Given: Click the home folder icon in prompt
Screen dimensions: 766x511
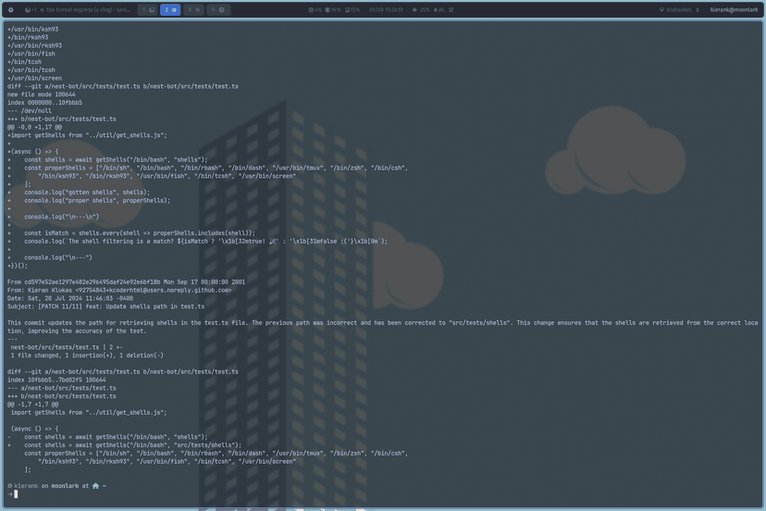Looking at the screenshot, I should pyautogui.click(x=95, y=486).
